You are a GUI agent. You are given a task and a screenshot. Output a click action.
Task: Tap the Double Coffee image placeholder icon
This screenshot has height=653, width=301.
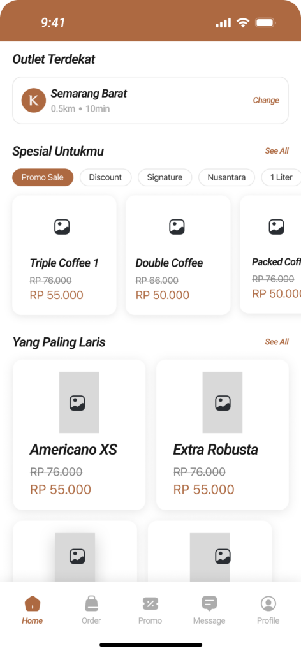177,227
